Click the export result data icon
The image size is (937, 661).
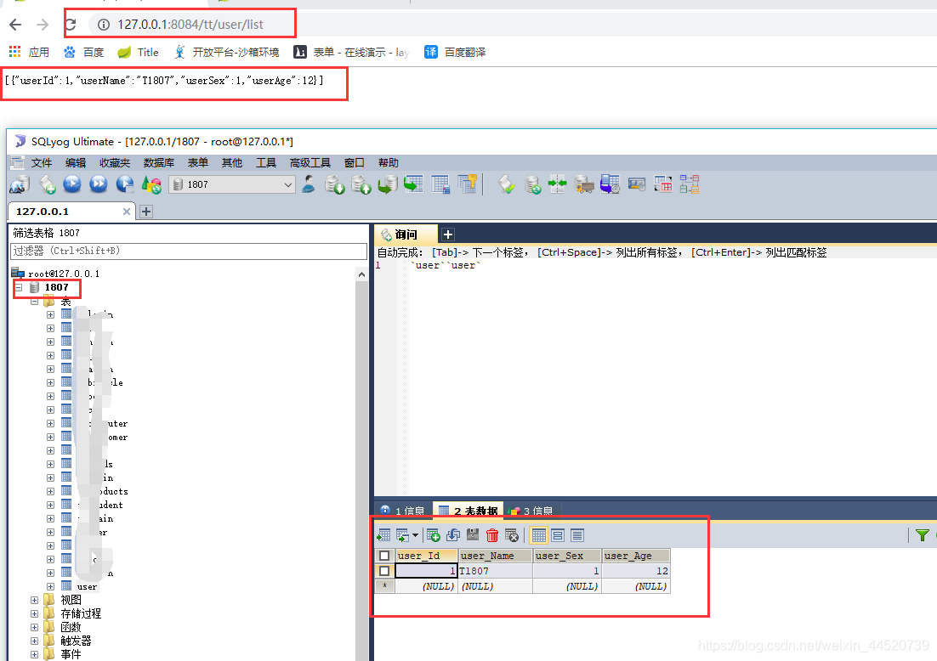(383, 535)
